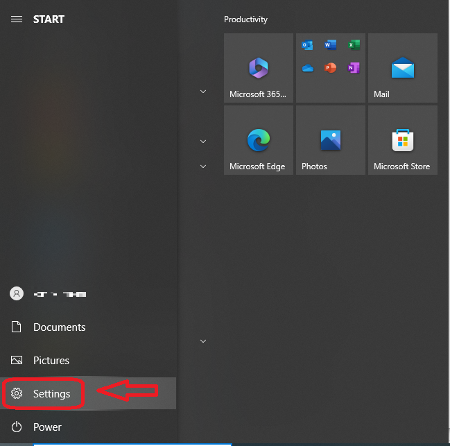The height and width of the screenshot is (446, 450).
Task: Open the Mail app tile
Action: tap(402, 68)
